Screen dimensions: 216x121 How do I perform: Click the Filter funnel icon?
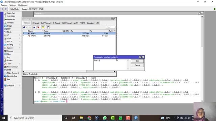pyautogui.click(x=48, y=27)
